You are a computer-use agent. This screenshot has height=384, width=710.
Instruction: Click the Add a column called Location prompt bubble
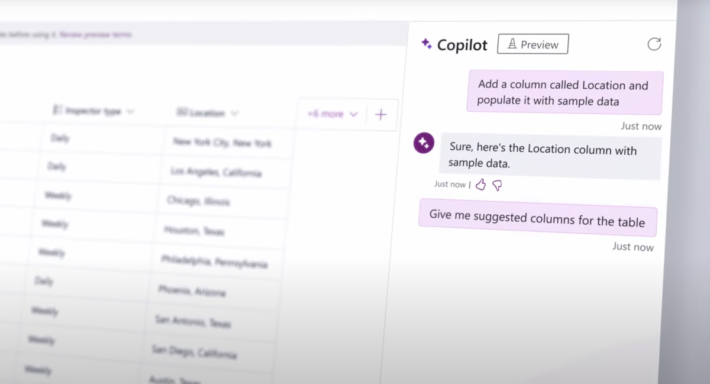pos(564,92)
